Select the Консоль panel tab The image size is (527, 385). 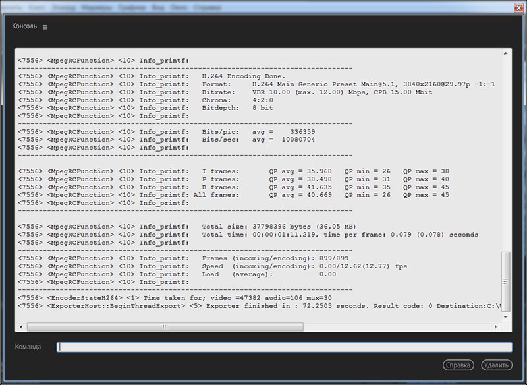click(x=24, y=26)
